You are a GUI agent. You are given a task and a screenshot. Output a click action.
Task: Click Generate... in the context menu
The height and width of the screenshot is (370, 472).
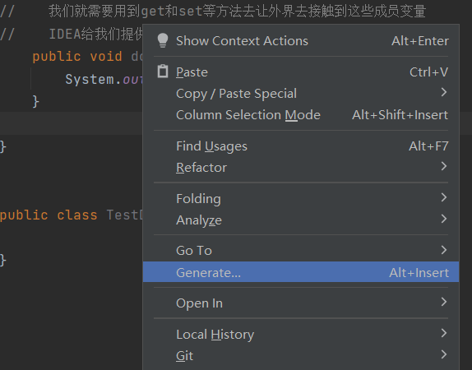(x=301, y=272)
